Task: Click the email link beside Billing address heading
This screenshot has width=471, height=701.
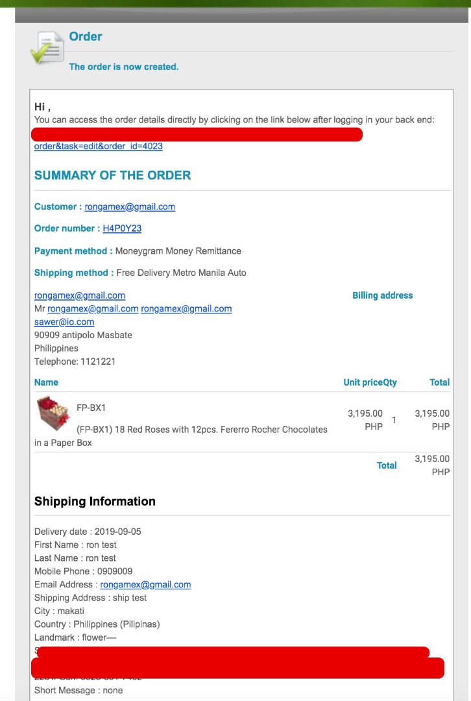Action: coord(80,295)
